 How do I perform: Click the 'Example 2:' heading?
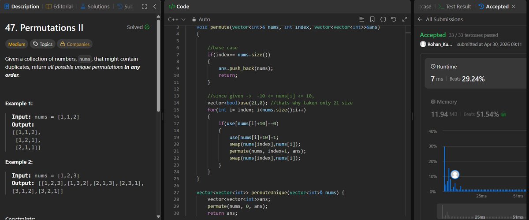[19, 162]
